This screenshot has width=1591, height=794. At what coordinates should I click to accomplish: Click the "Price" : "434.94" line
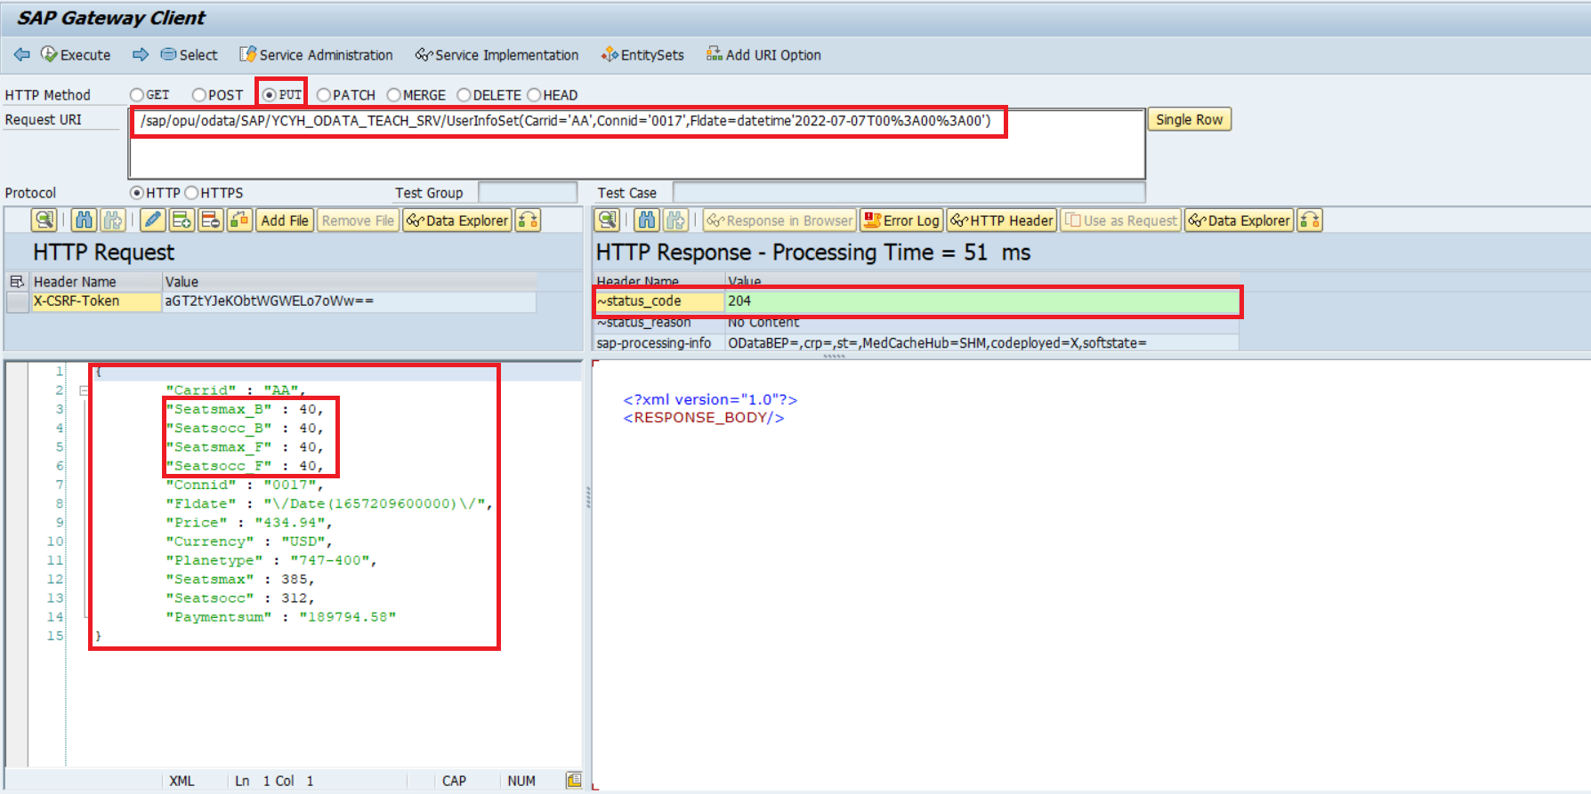(x=249, y=523)
